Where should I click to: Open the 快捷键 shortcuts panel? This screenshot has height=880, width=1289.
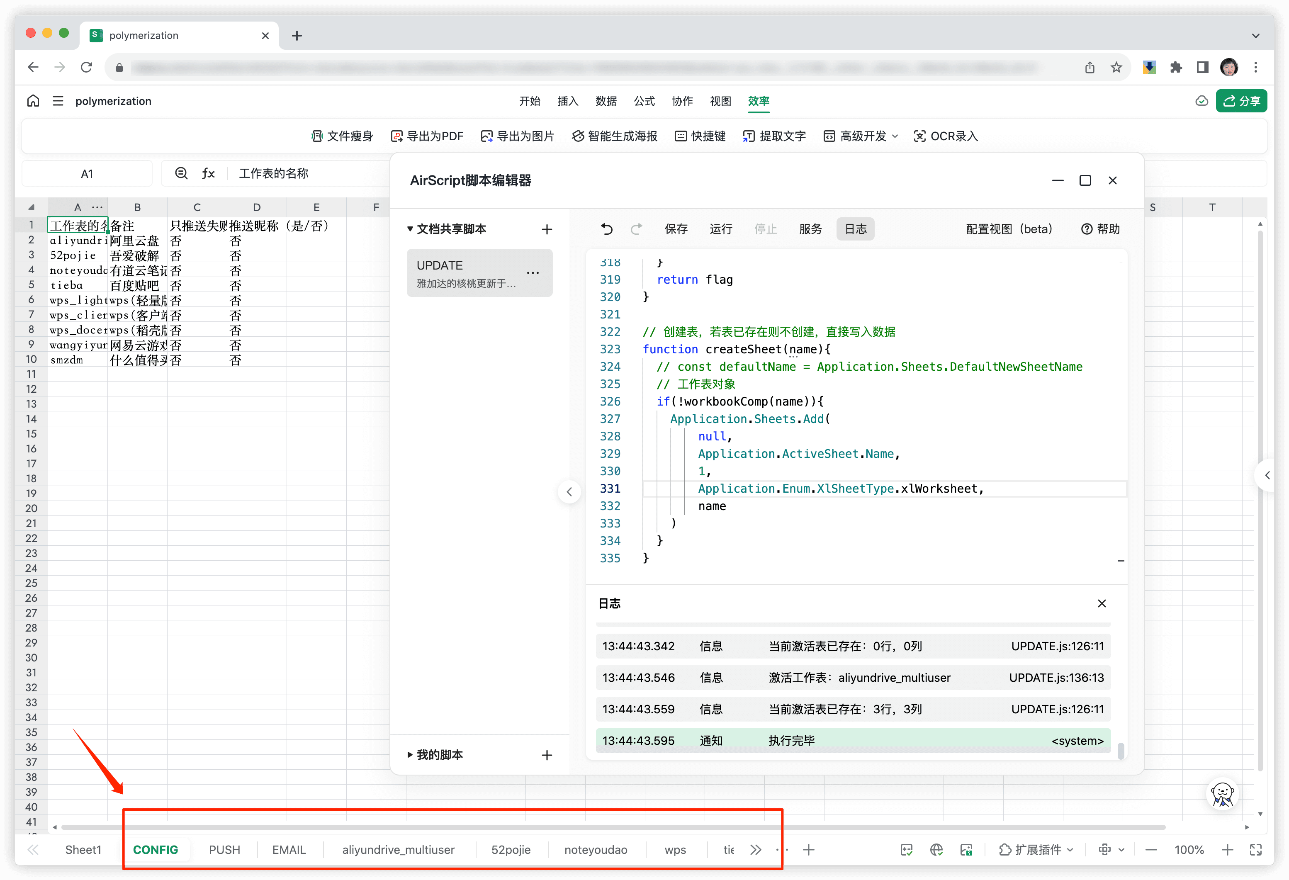[699, 136]
